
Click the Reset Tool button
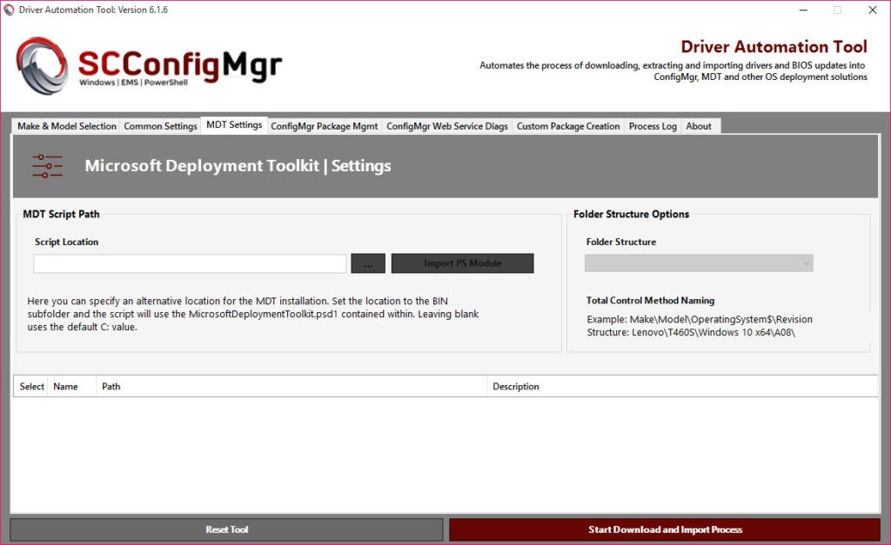point(227,529)
